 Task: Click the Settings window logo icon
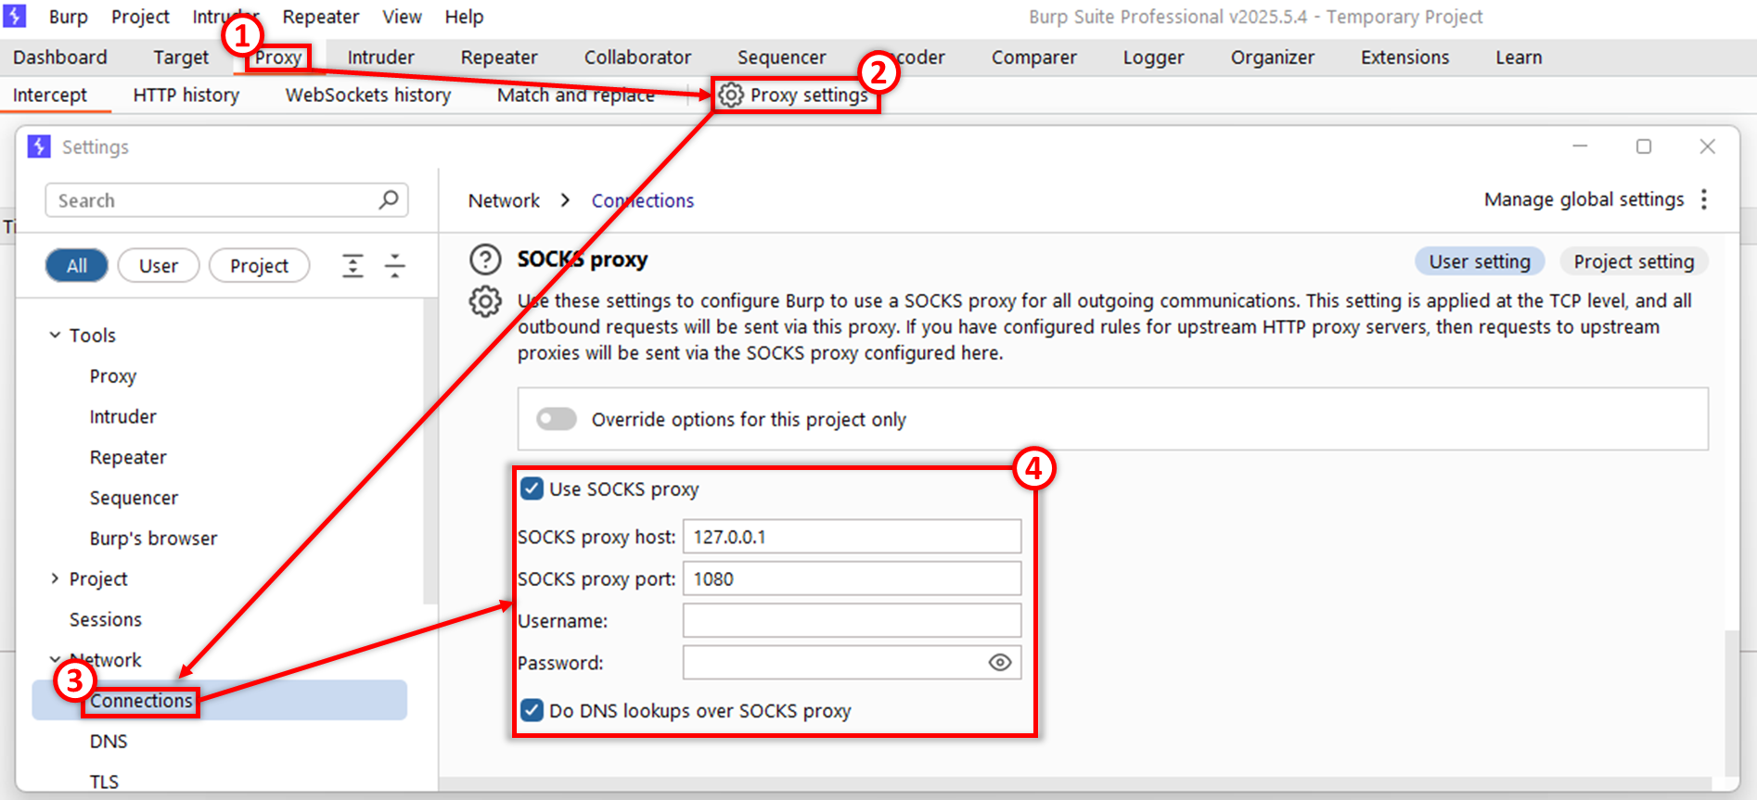pyautogui.click(x=39, y=146)
